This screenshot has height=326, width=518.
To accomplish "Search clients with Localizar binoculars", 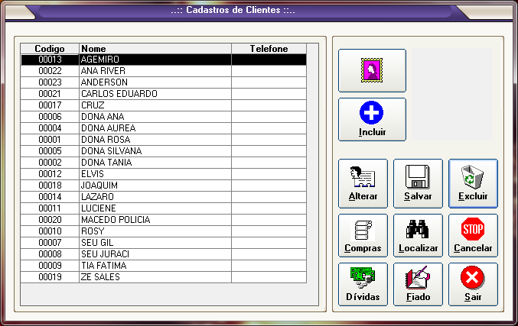I will click(x=418, y=235).
